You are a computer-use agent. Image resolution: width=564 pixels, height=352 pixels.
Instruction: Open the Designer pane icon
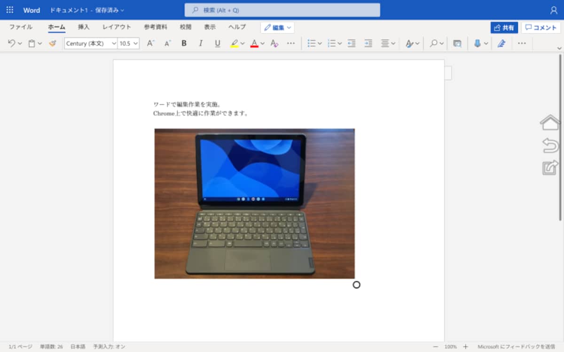coord(457,43)
